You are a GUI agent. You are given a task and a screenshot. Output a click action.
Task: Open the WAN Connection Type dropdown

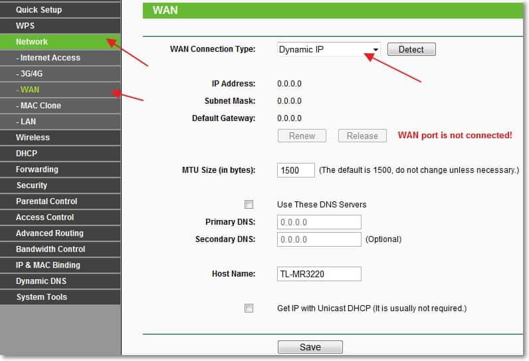pos(328,49)
